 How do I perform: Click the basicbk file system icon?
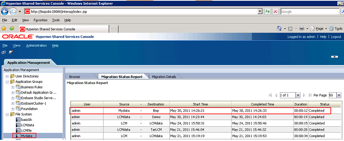(x=18, y=120)
